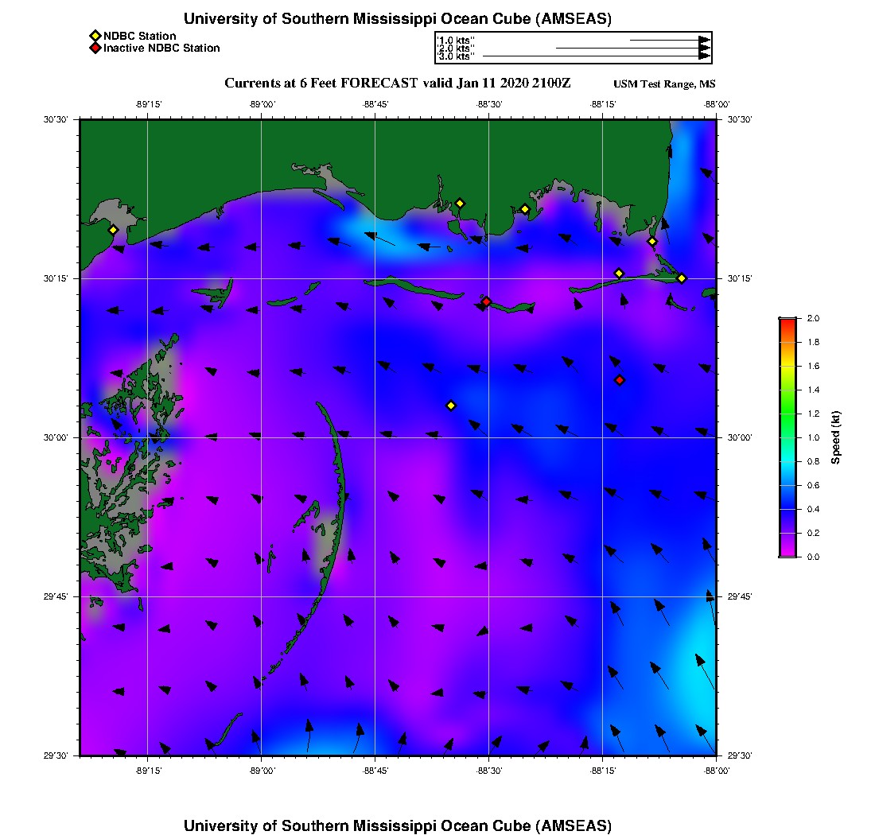Viewport: 875px width, 835px height.
Task: Select the yellow coastal station just east of 88°30'W
Action: 525,210
